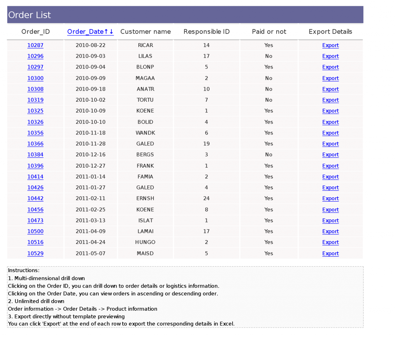Export the BLONP order row
The image size is (395, 338).
(331, 67)
